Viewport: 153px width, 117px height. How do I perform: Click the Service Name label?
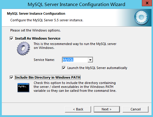click(x=44, y=60)
